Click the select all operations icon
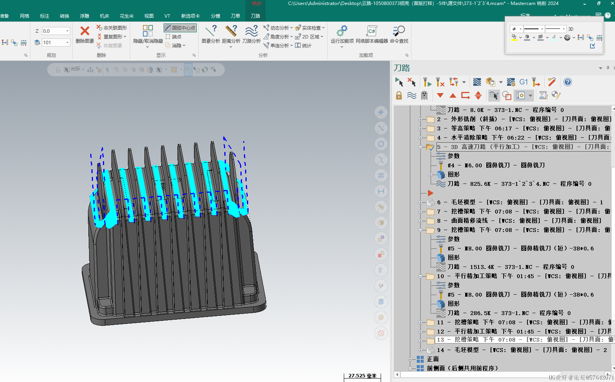 click(399, 82)
